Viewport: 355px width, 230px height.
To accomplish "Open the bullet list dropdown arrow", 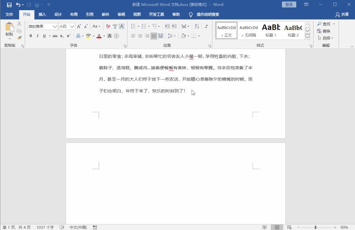I will [x=138, y=26].
